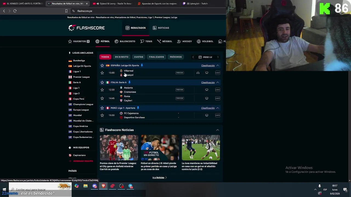Click Ir a Noticias link
This screenshot has height=197, width=351.
160,178
